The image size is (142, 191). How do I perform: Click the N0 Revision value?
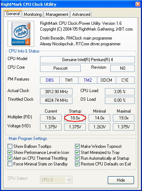tap(123, 68)
